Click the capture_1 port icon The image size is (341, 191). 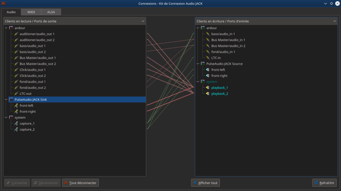point(16,123)
